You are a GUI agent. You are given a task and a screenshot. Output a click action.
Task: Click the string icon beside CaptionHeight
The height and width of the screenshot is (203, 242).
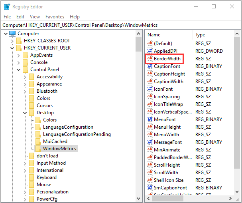(x=150, y=74)
